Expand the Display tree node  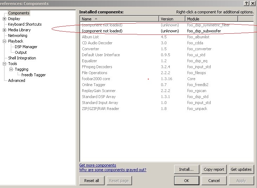pos(5,19)
